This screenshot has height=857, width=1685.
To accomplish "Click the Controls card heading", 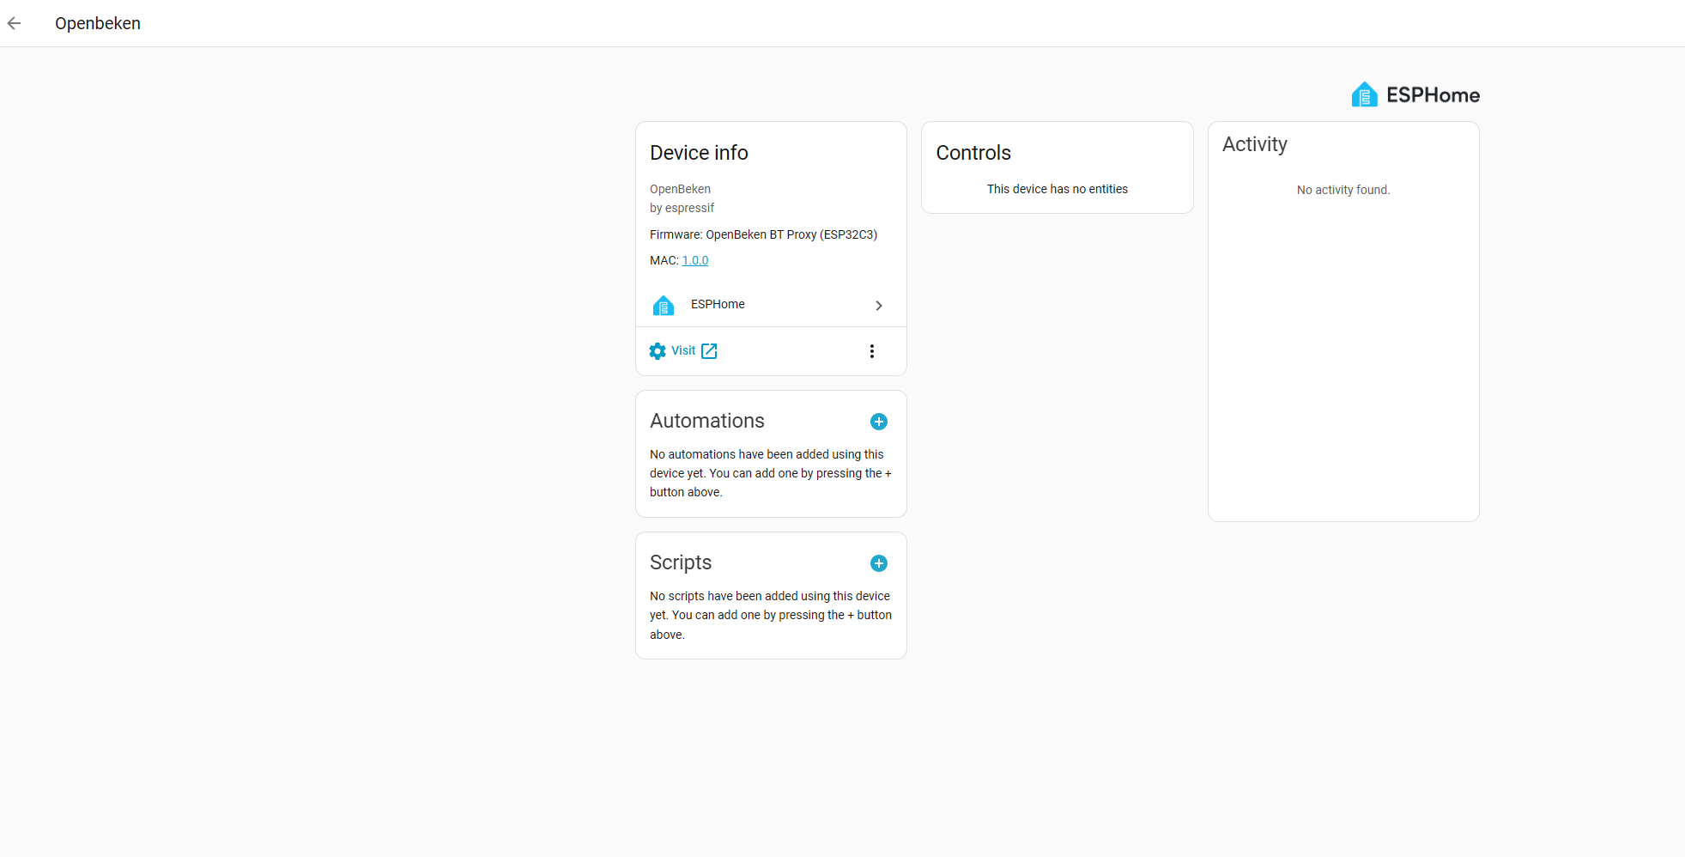I will point(973,153).
